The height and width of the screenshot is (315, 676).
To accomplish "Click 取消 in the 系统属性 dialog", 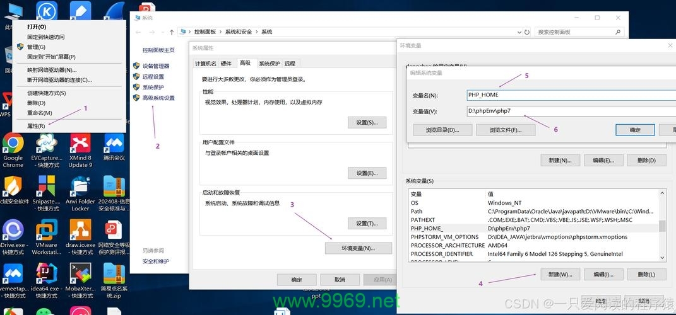I will (x=340, y=280).
